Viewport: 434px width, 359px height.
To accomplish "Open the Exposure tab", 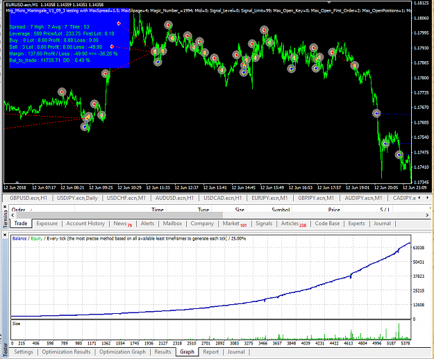I will pos(47,224).
